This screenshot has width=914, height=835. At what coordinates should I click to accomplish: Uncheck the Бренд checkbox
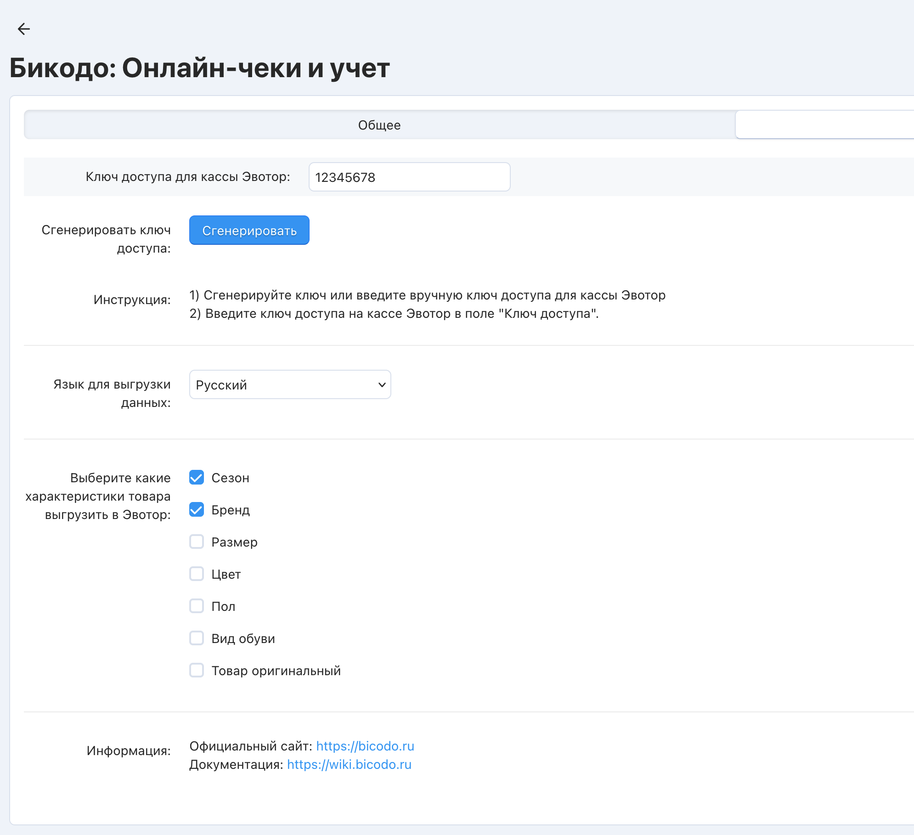coord(197,510)
